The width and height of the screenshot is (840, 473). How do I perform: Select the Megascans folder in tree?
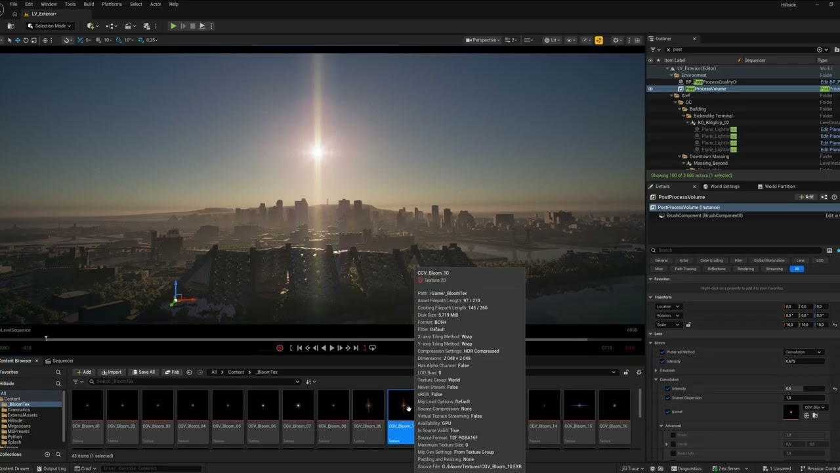[x=19, y=426]
